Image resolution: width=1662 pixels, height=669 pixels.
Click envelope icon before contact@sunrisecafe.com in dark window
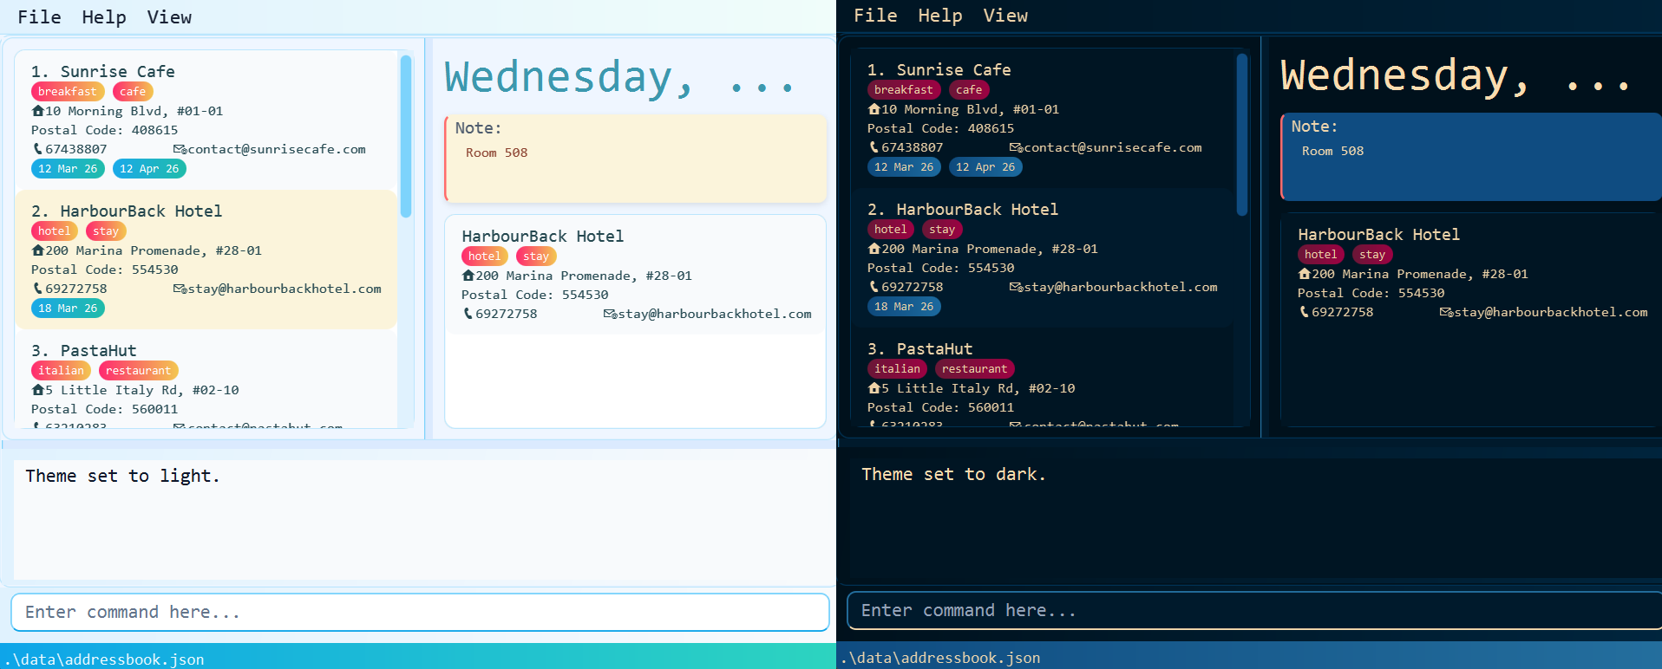coord(1016,148)
